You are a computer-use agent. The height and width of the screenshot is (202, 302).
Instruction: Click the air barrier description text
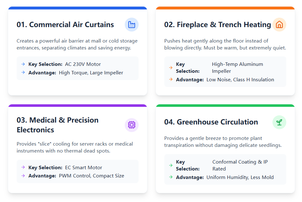(77, 44)
